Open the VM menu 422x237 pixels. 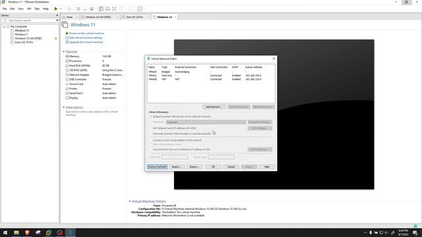point(29,9)
